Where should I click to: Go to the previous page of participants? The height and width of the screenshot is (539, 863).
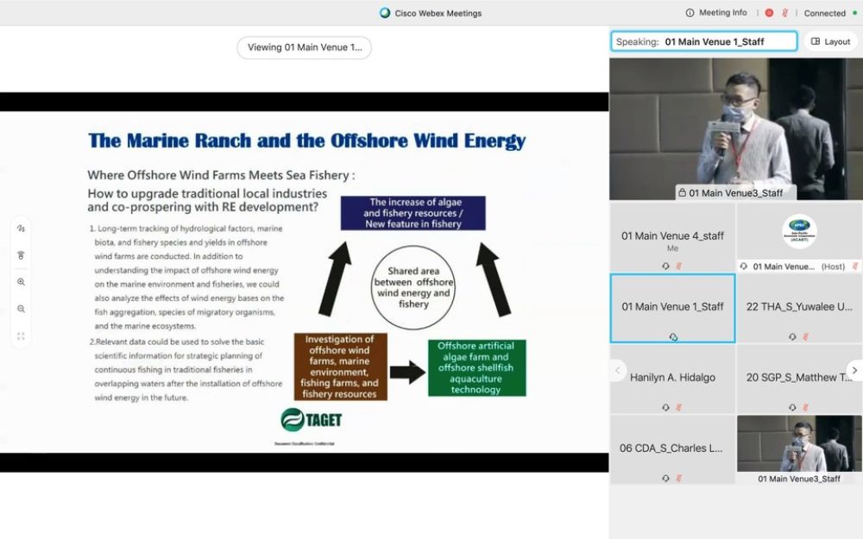click(x=618, y=371)
